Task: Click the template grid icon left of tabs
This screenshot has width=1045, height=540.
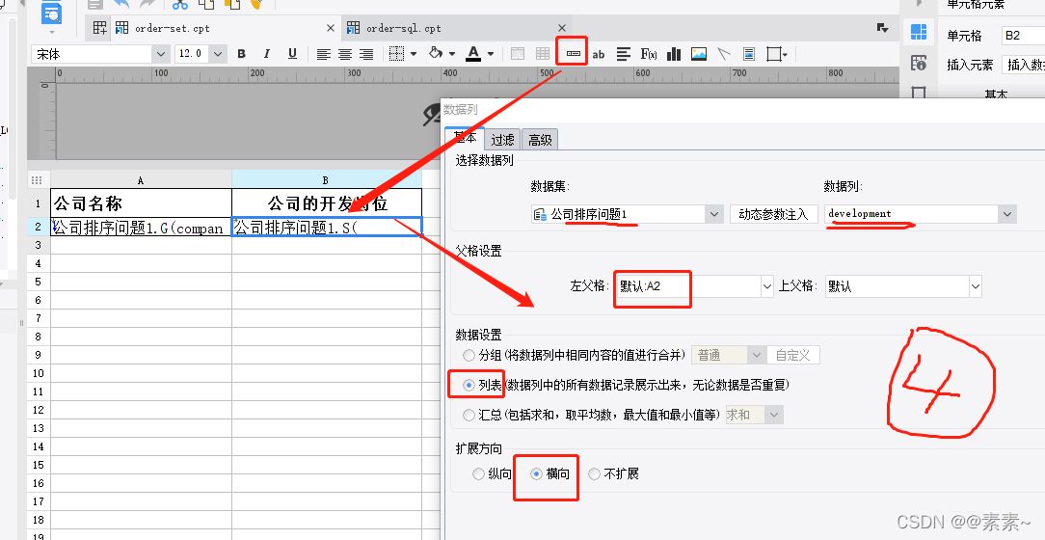Action: point(100,28)
